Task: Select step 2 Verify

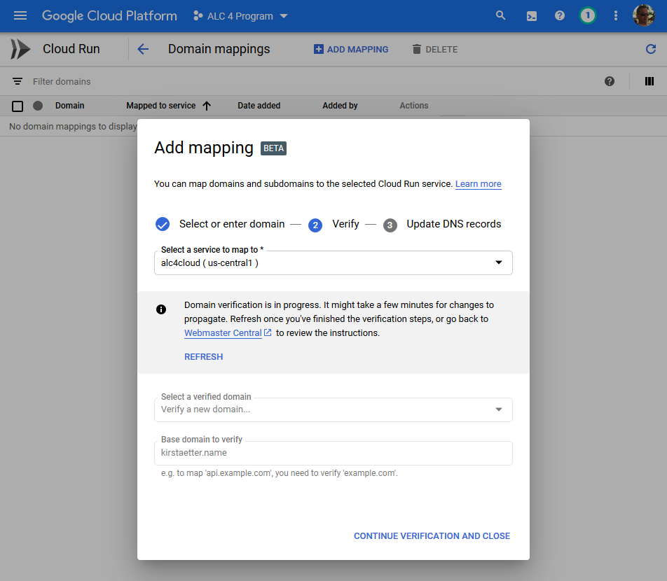Action: (x=334, y=224)
